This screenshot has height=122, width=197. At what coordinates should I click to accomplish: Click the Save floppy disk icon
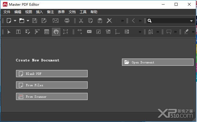[35, 21]
